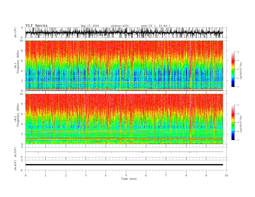The height and width of the screenshot is (197, 255).
Task: Click the ch.1 'log(PSD)(V²/Hz)' colorbar label
Action: tap(241, 70)
